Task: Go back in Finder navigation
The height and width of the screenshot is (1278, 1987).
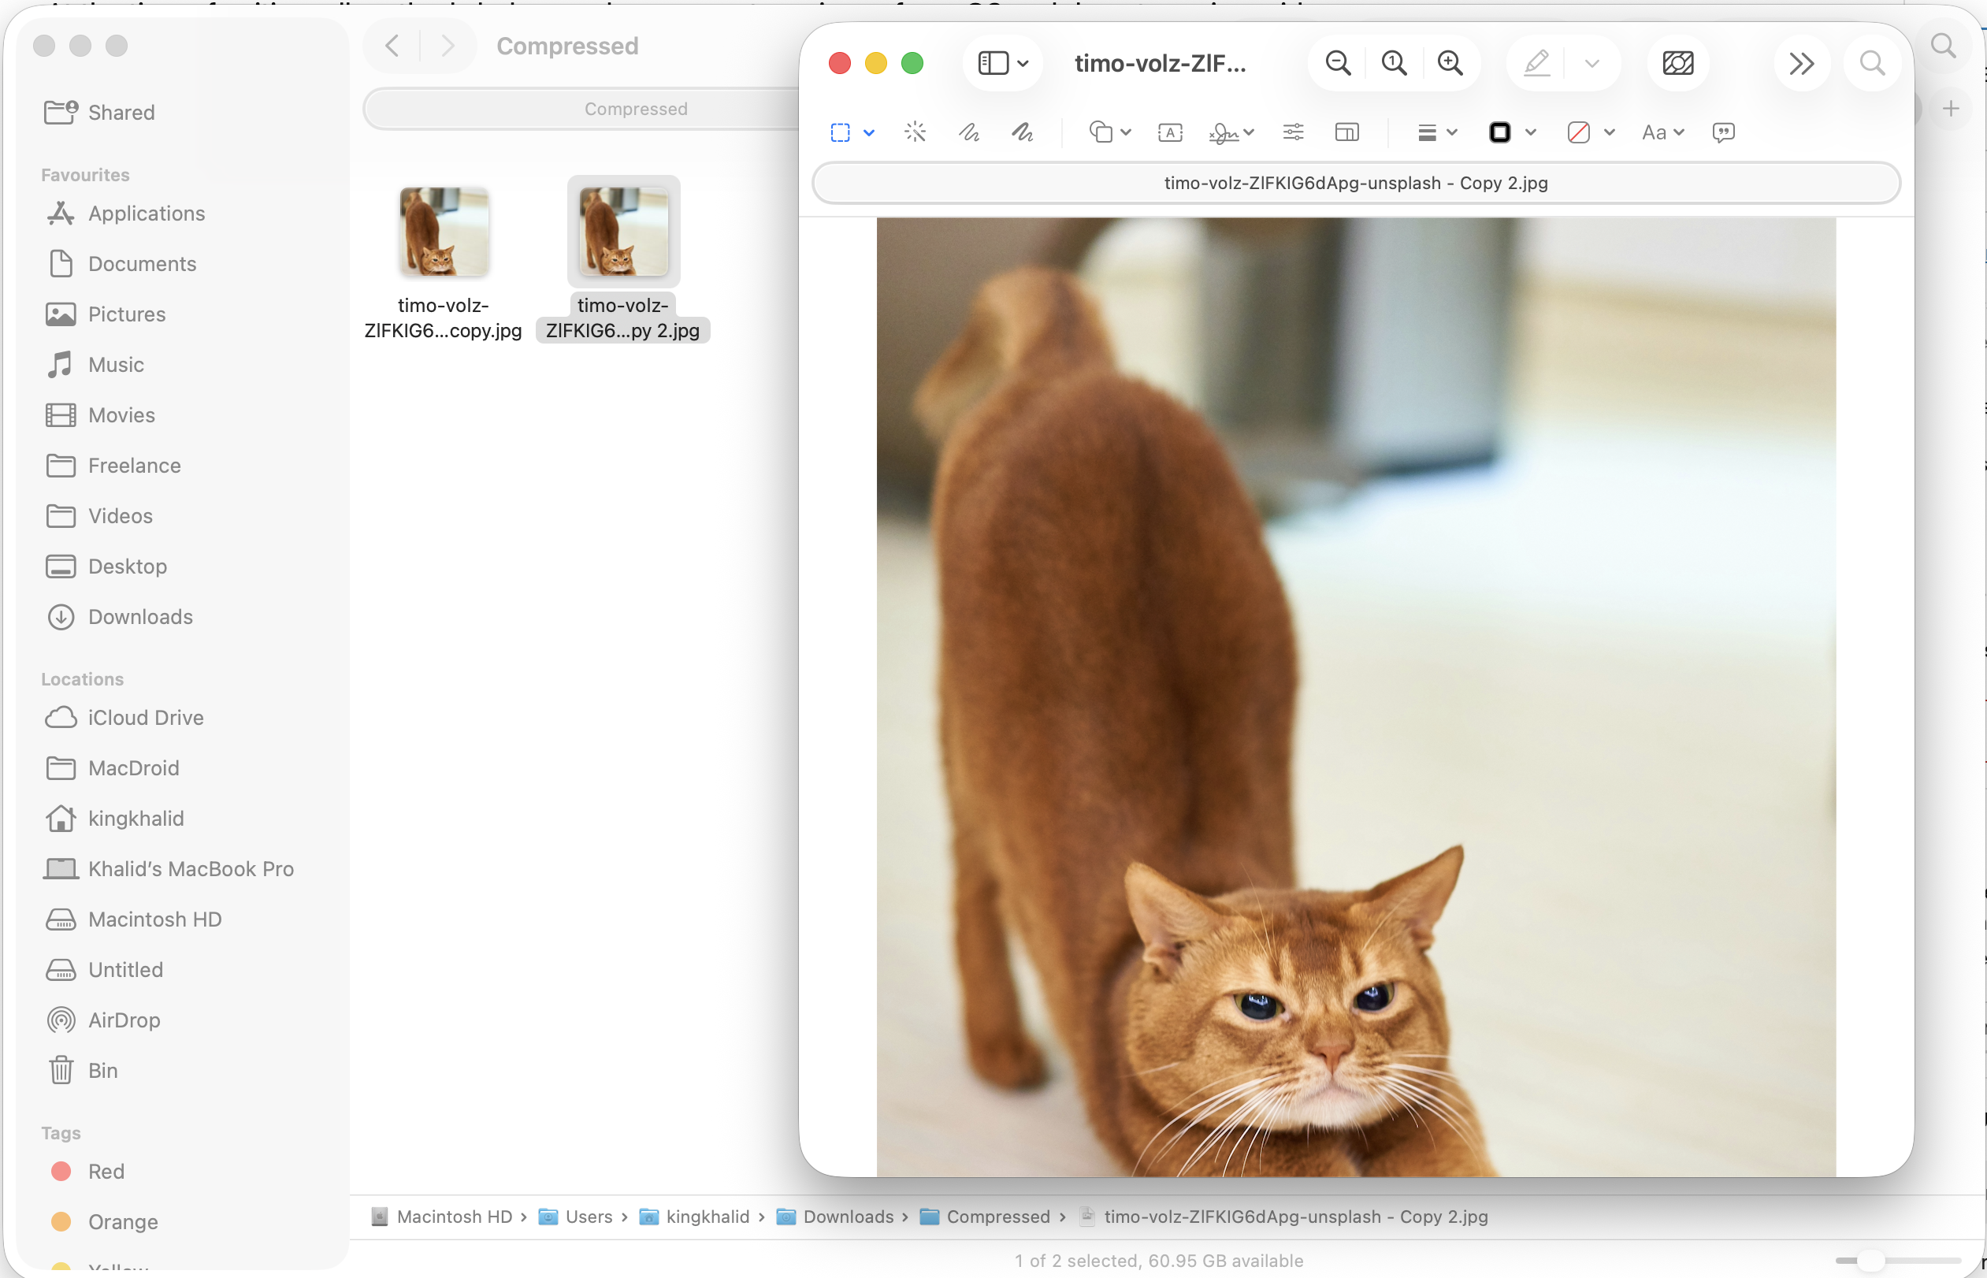Action: 392,46
